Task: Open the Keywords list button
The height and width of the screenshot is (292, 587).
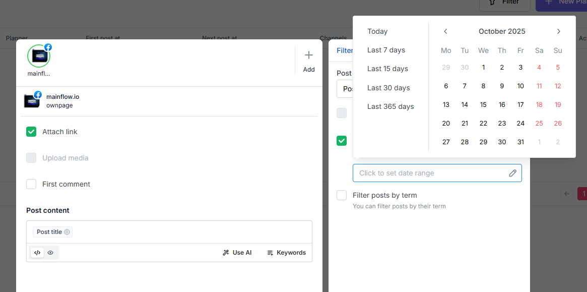Action: 286,253
